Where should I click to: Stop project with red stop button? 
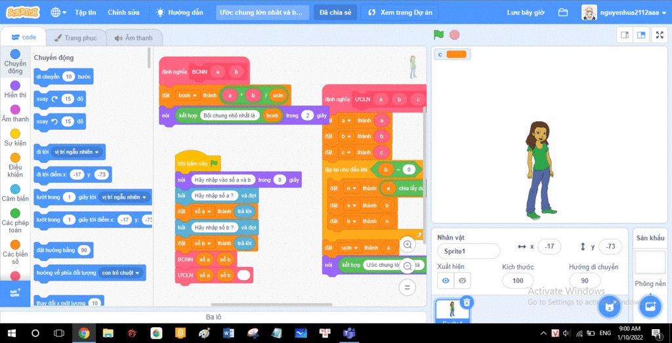point(455,35)
